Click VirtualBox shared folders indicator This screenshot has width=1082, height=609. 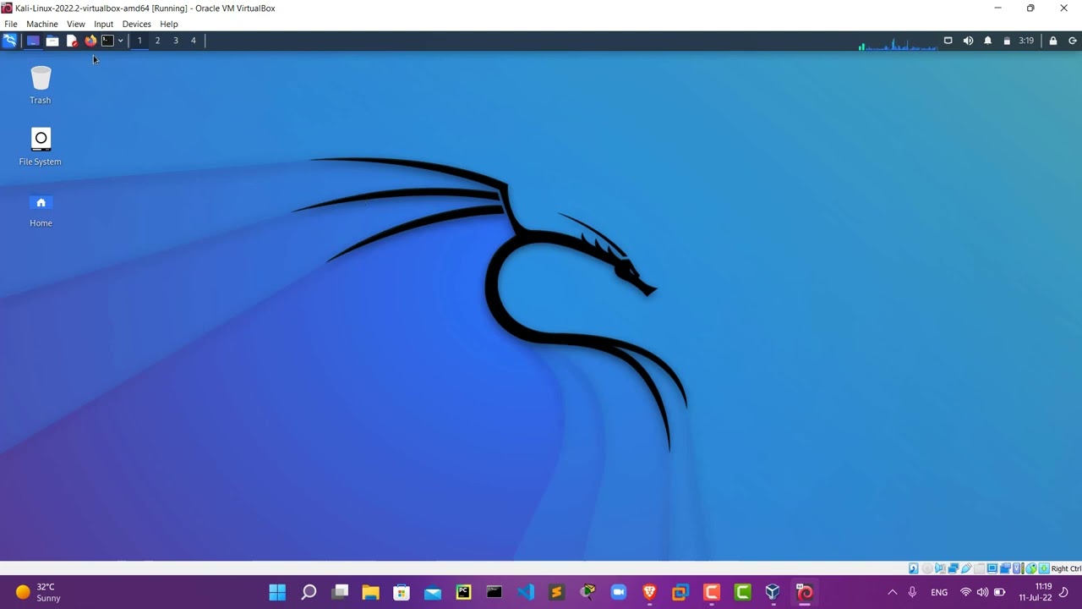[979, 568]
